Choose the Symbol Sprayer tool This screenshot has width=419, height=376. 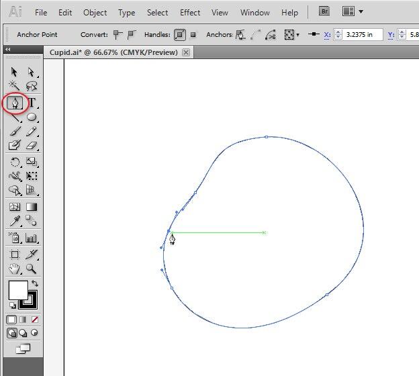(15, 238)
